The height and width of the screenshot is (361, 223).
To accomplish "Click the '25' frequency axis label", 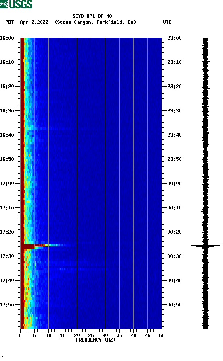I will [91, 336].
